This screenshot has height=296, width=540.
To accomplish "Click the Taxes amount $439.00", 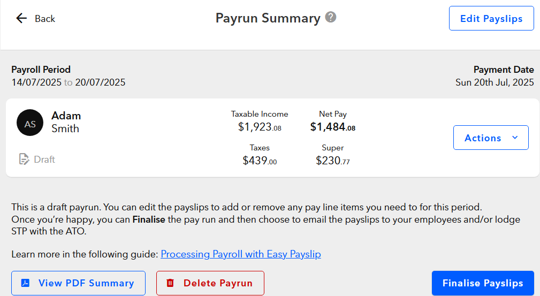I will pos(260,160).
